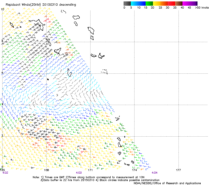Click the red 30-35 knots legend segment
Screen dimensions: 210x185
click(x=171, y=3)
